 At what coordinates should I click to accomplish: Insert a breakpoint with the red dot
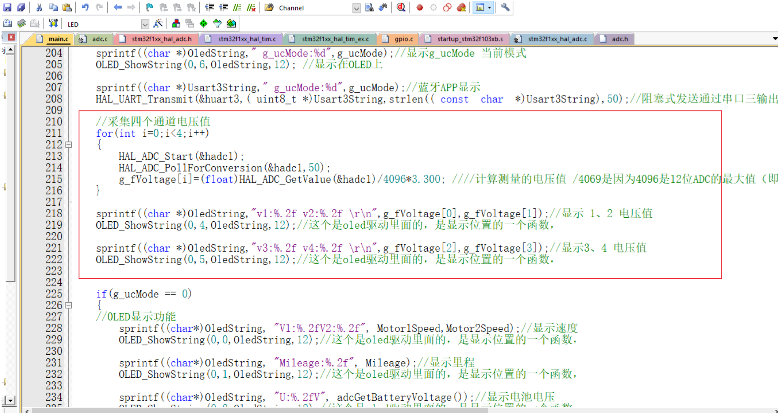pyautogui.click(x=420, y=7)
